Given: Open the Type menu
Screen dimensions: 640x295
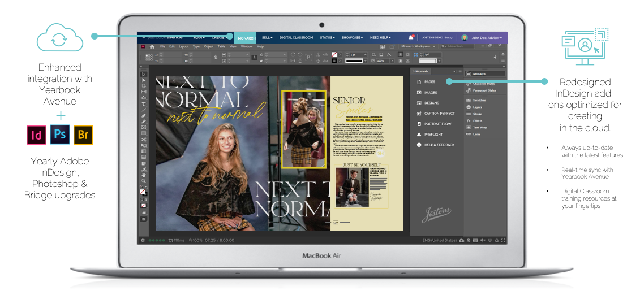Looking at the screenshot, I should pos(196,46).
